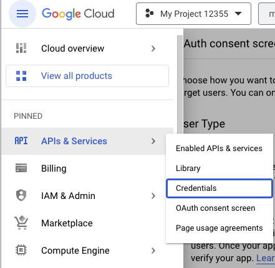This screenshot has height=268, width=275.
Task: Select APIs & Services in sidebar
Action: (87, 141)
